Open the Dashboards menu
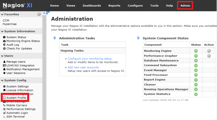217x120 pixels. click(92, 6)
